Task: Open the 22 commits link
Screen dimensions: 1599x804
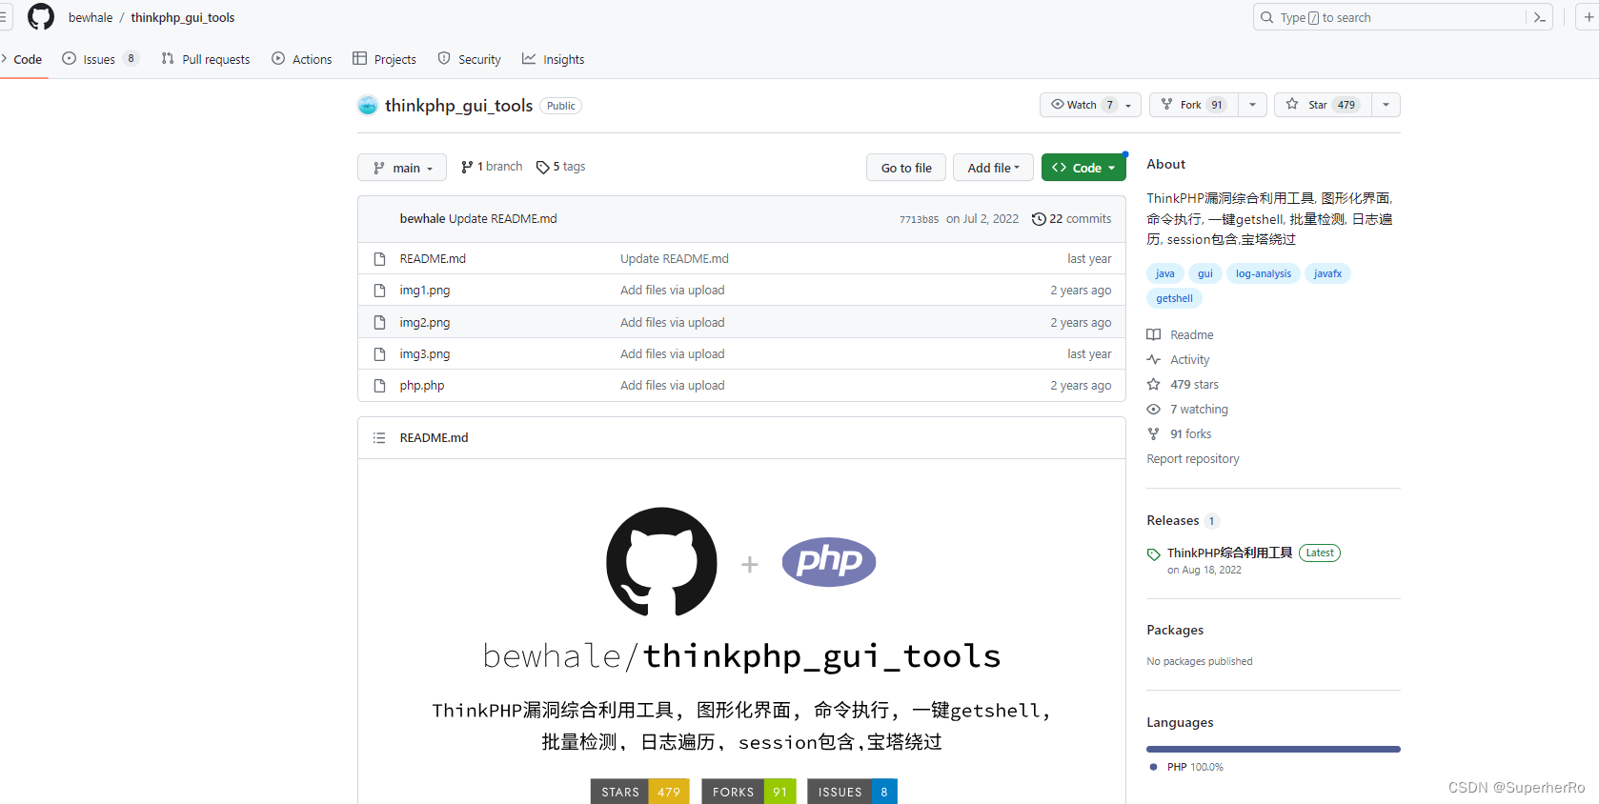Action: coord(1072,219)
